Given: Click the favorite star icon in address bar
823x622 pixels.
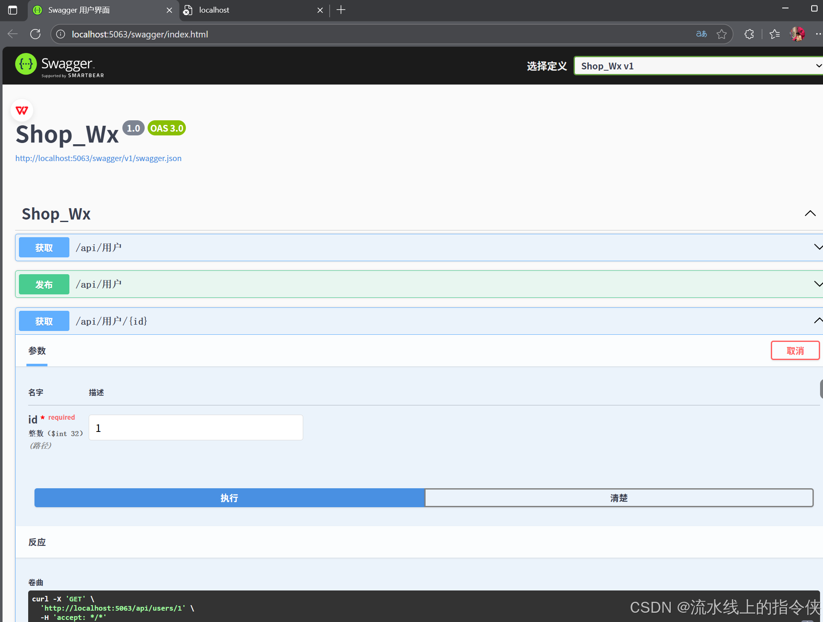Looking at the screenshot, I should [722, 34].
